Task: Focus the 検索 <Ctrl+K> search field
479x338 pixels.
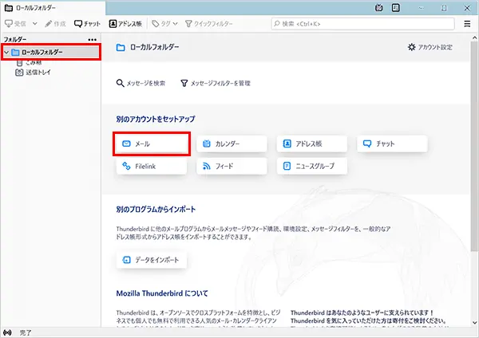Action: click(x=362, y=24)
